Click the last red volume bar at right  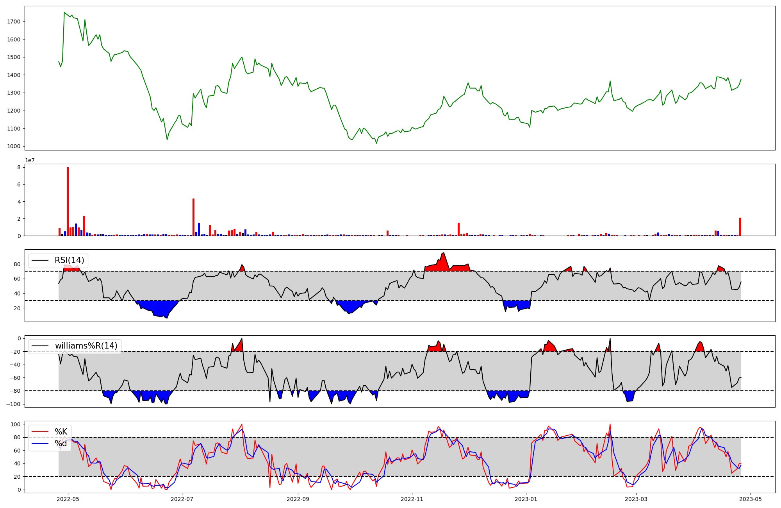740,227
